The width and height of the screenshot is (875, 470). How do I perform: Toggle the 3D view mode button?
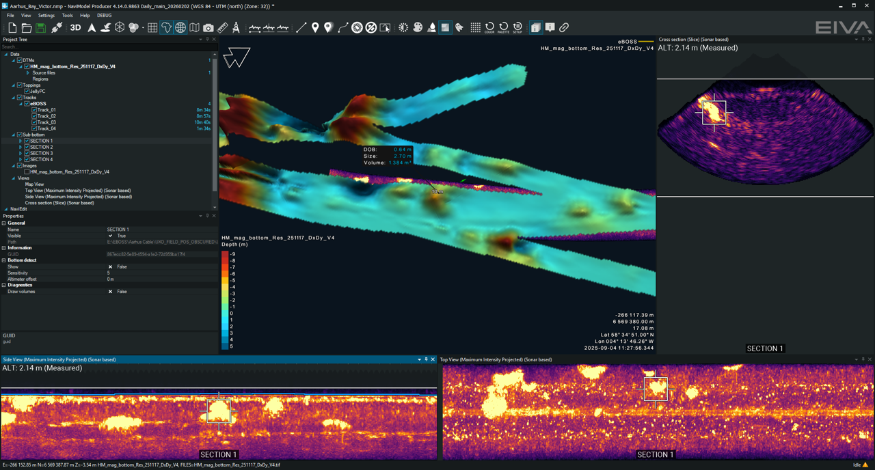tap(75, 28)
